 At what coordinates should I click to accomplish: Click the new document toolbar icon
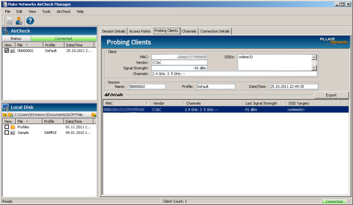10,21
